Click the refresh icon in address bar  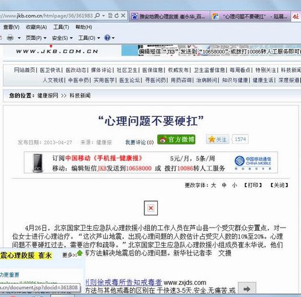[117, 16]
